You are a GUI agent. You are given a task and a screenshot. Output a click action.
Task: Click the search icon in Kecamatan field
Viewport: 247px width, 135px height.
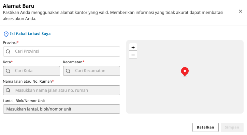tap(68, 71)
